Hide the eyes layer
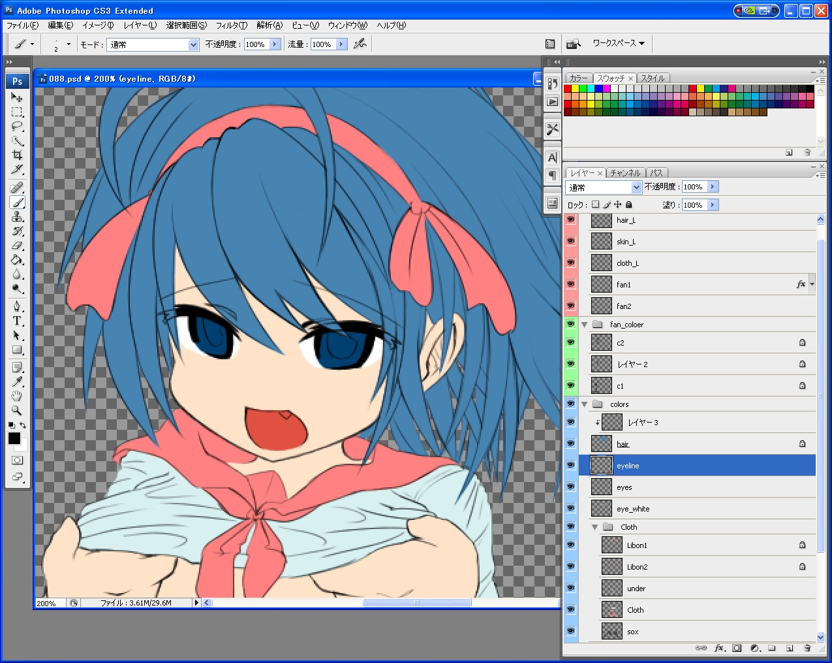The height and width of the screenshot is (663, 832). coord(571,487)
